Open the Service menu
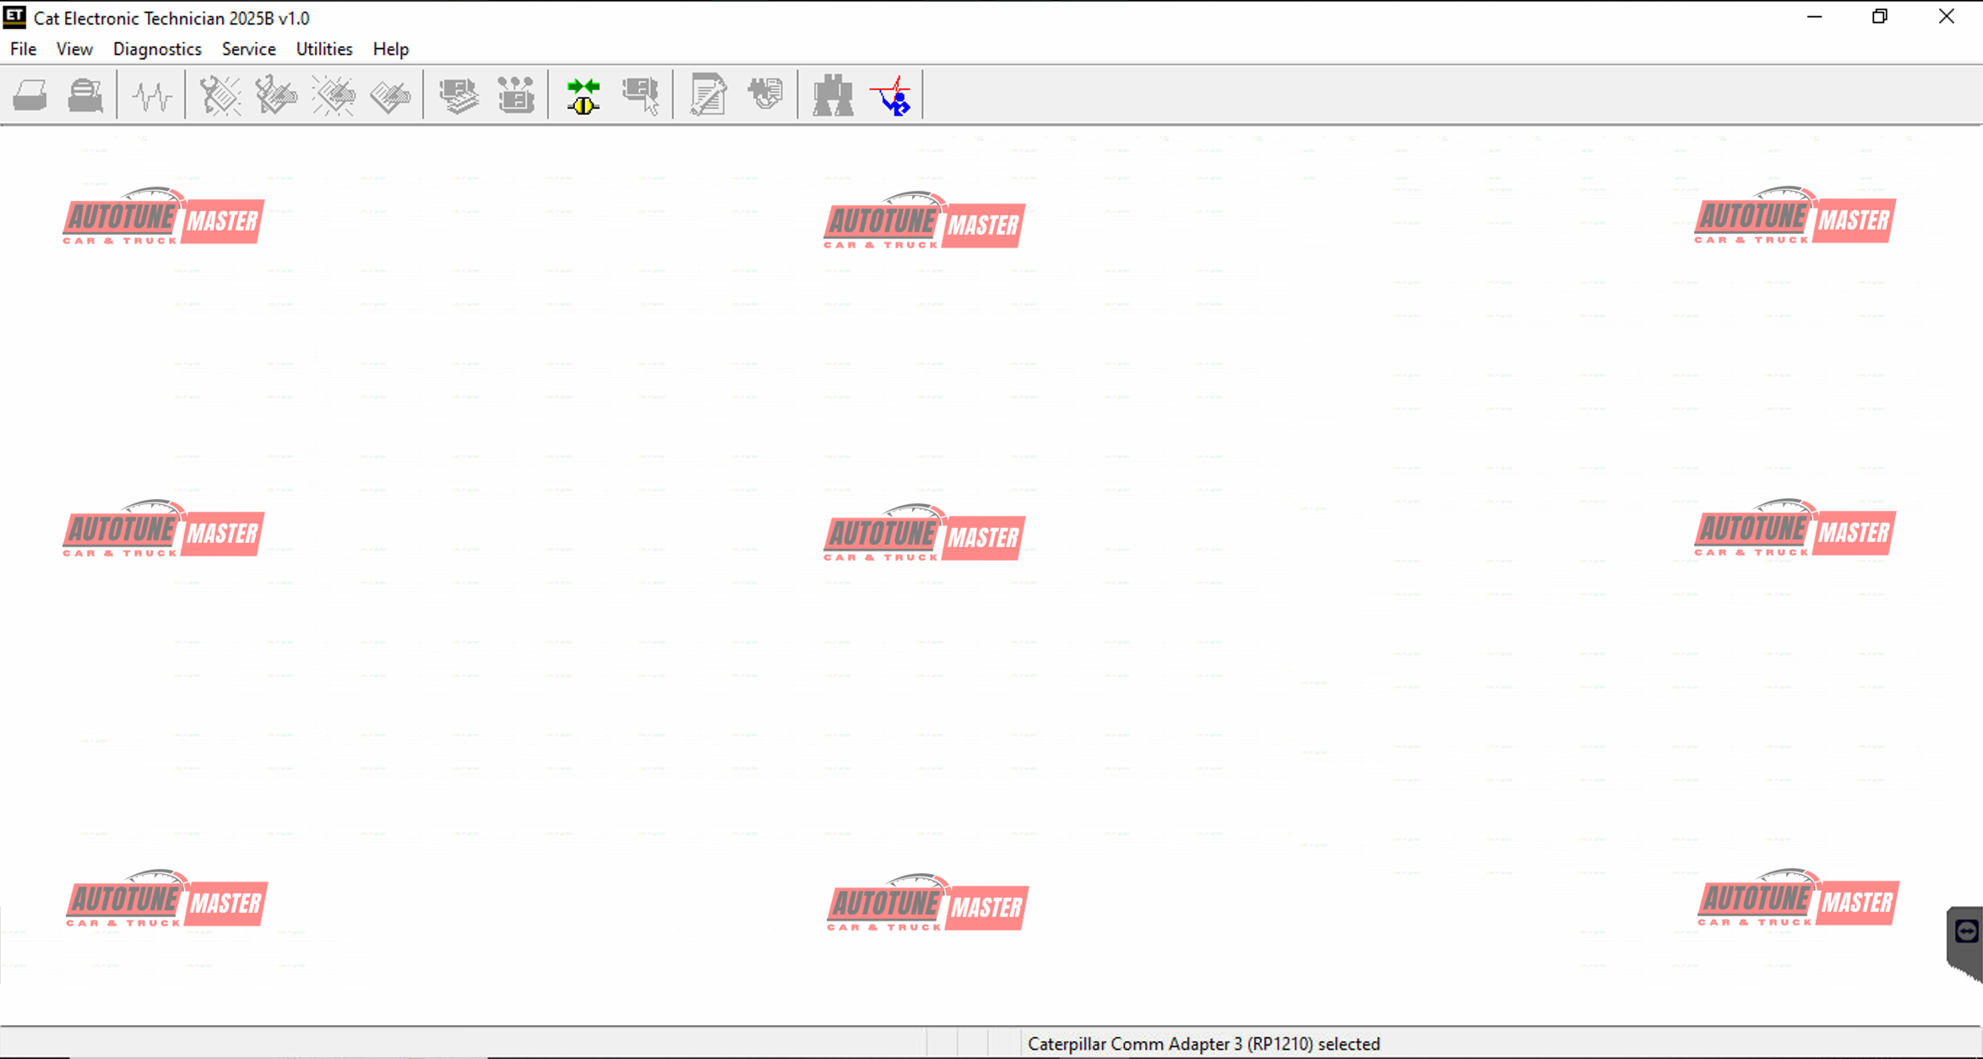Image resolution: width=1983 pixels, height=1059 pixels. pos(248,49)
